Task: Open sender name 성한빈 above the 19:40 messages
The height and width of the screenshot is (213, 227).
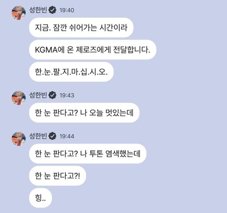Action: point(38,10)
